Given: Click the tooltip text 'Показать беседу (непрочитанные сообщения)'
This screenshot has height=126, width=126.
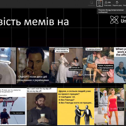Looking at the screenshot, I should click(111, 11).
